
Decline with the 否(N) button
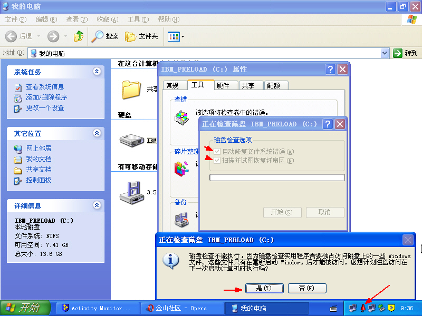click(x=307, y=288)
